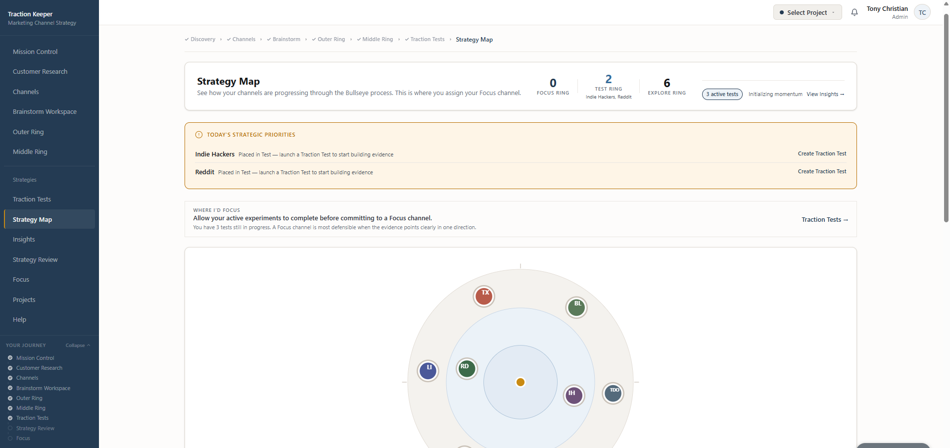
Task: Click Strategy Map breadcrumb step
Action: (474, 40)
